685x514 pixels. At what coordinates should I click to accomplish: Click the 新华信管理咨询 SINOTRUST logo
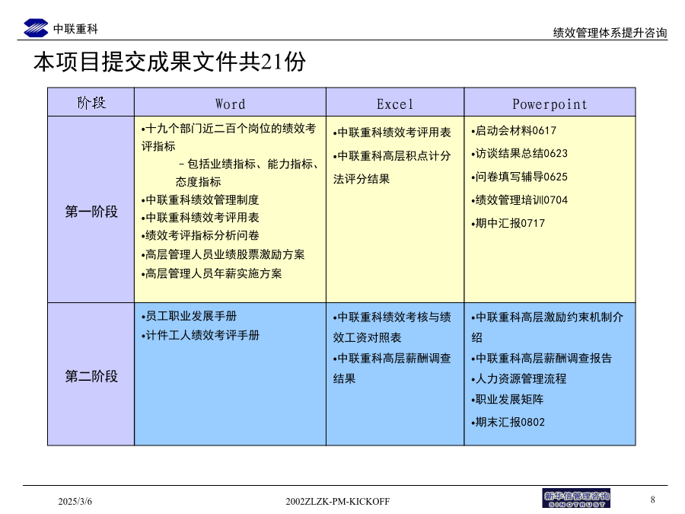[x=576, y=498]
